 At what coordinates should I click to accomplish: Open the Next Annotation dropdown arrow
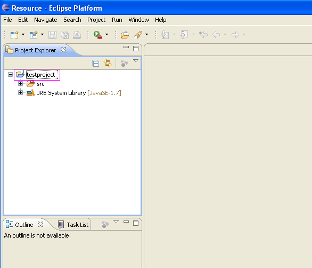tap(174, 35)
